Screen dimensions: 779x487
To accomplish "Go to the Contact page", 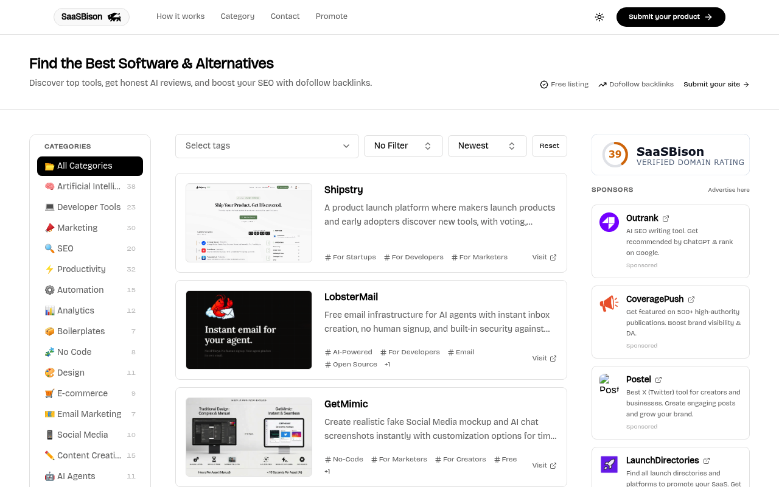I will (x=285, y=16).
